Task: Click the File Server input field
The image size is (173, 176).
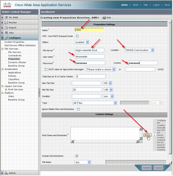Action: [90, 50]
